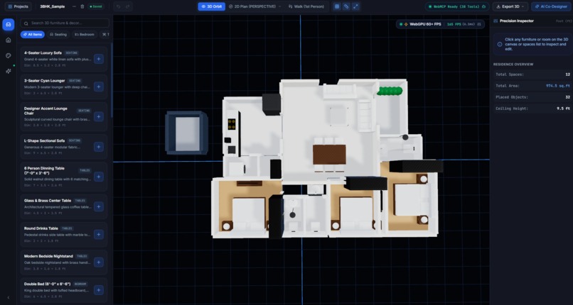Screen dimensions: 573x305
Task: Add the 6 Person Dining Table
Action: 98,177
